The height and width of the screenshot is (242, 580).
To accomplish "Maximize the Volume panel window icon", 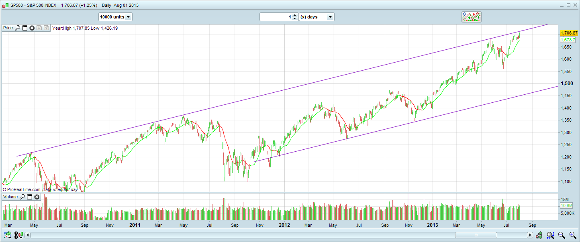I will click(30, 197).
